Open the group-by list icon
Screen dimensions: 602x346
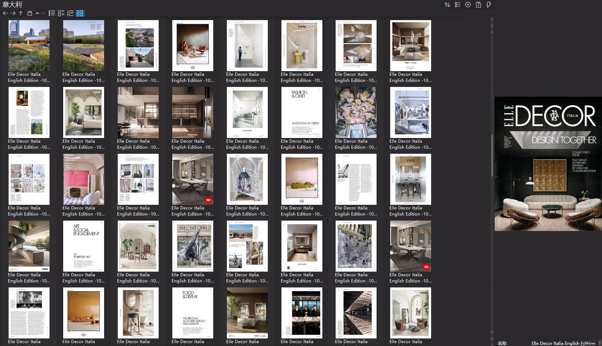(x=457, y=5)
